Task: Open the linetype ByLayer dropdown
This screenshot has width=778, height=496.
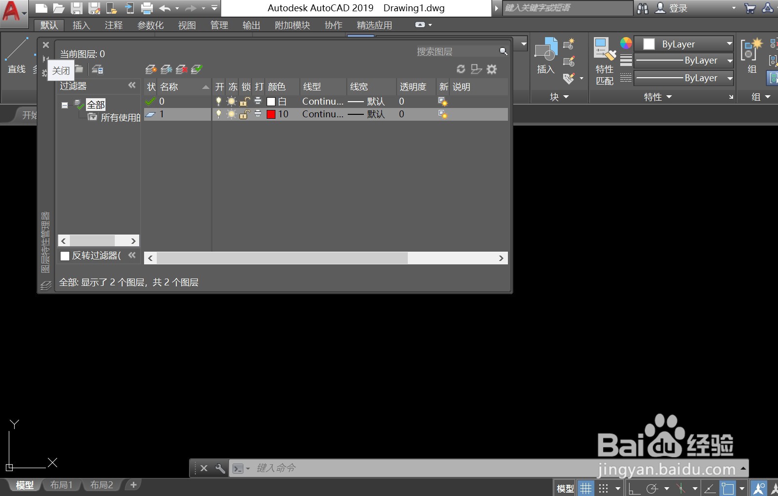Action: [684, 78]
